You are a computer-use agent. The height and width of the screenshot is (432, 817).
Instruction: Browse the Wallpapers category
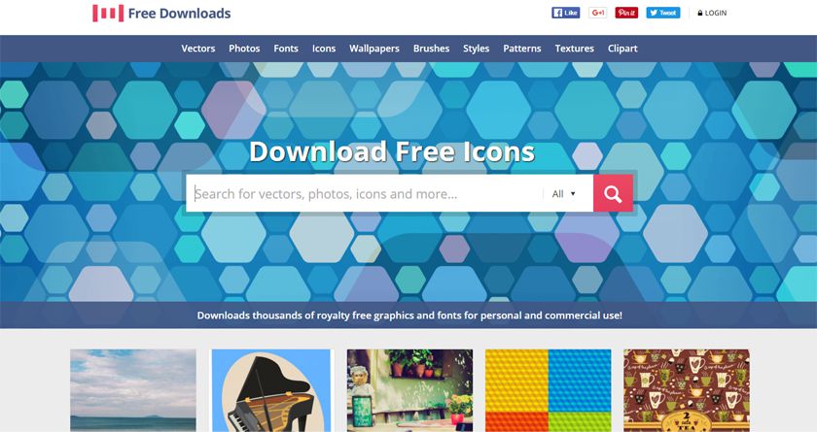(x=374, y=49)
